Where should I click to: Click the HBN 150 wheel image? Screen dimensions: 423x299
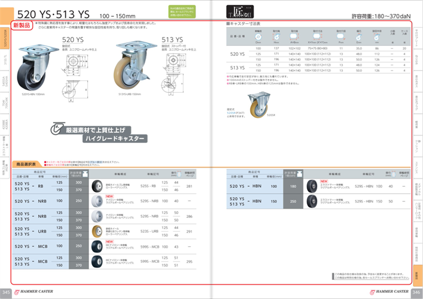pos(312,201)
